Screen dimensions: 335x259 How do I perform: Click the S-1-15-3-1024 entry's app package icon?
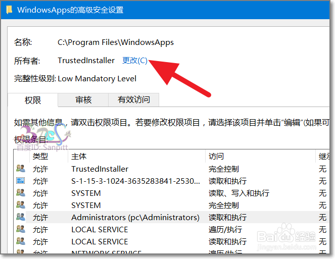coord(21,181)
